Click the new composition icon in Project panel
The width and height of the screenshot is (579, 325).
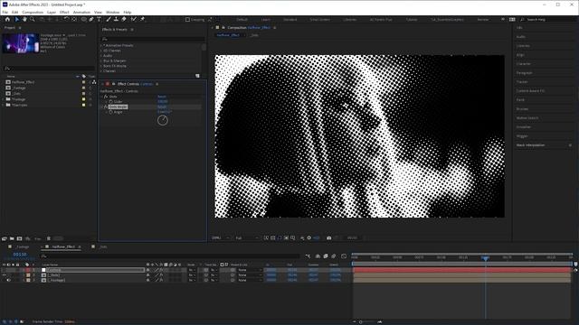pyautogui.click(x=19, y=238)
